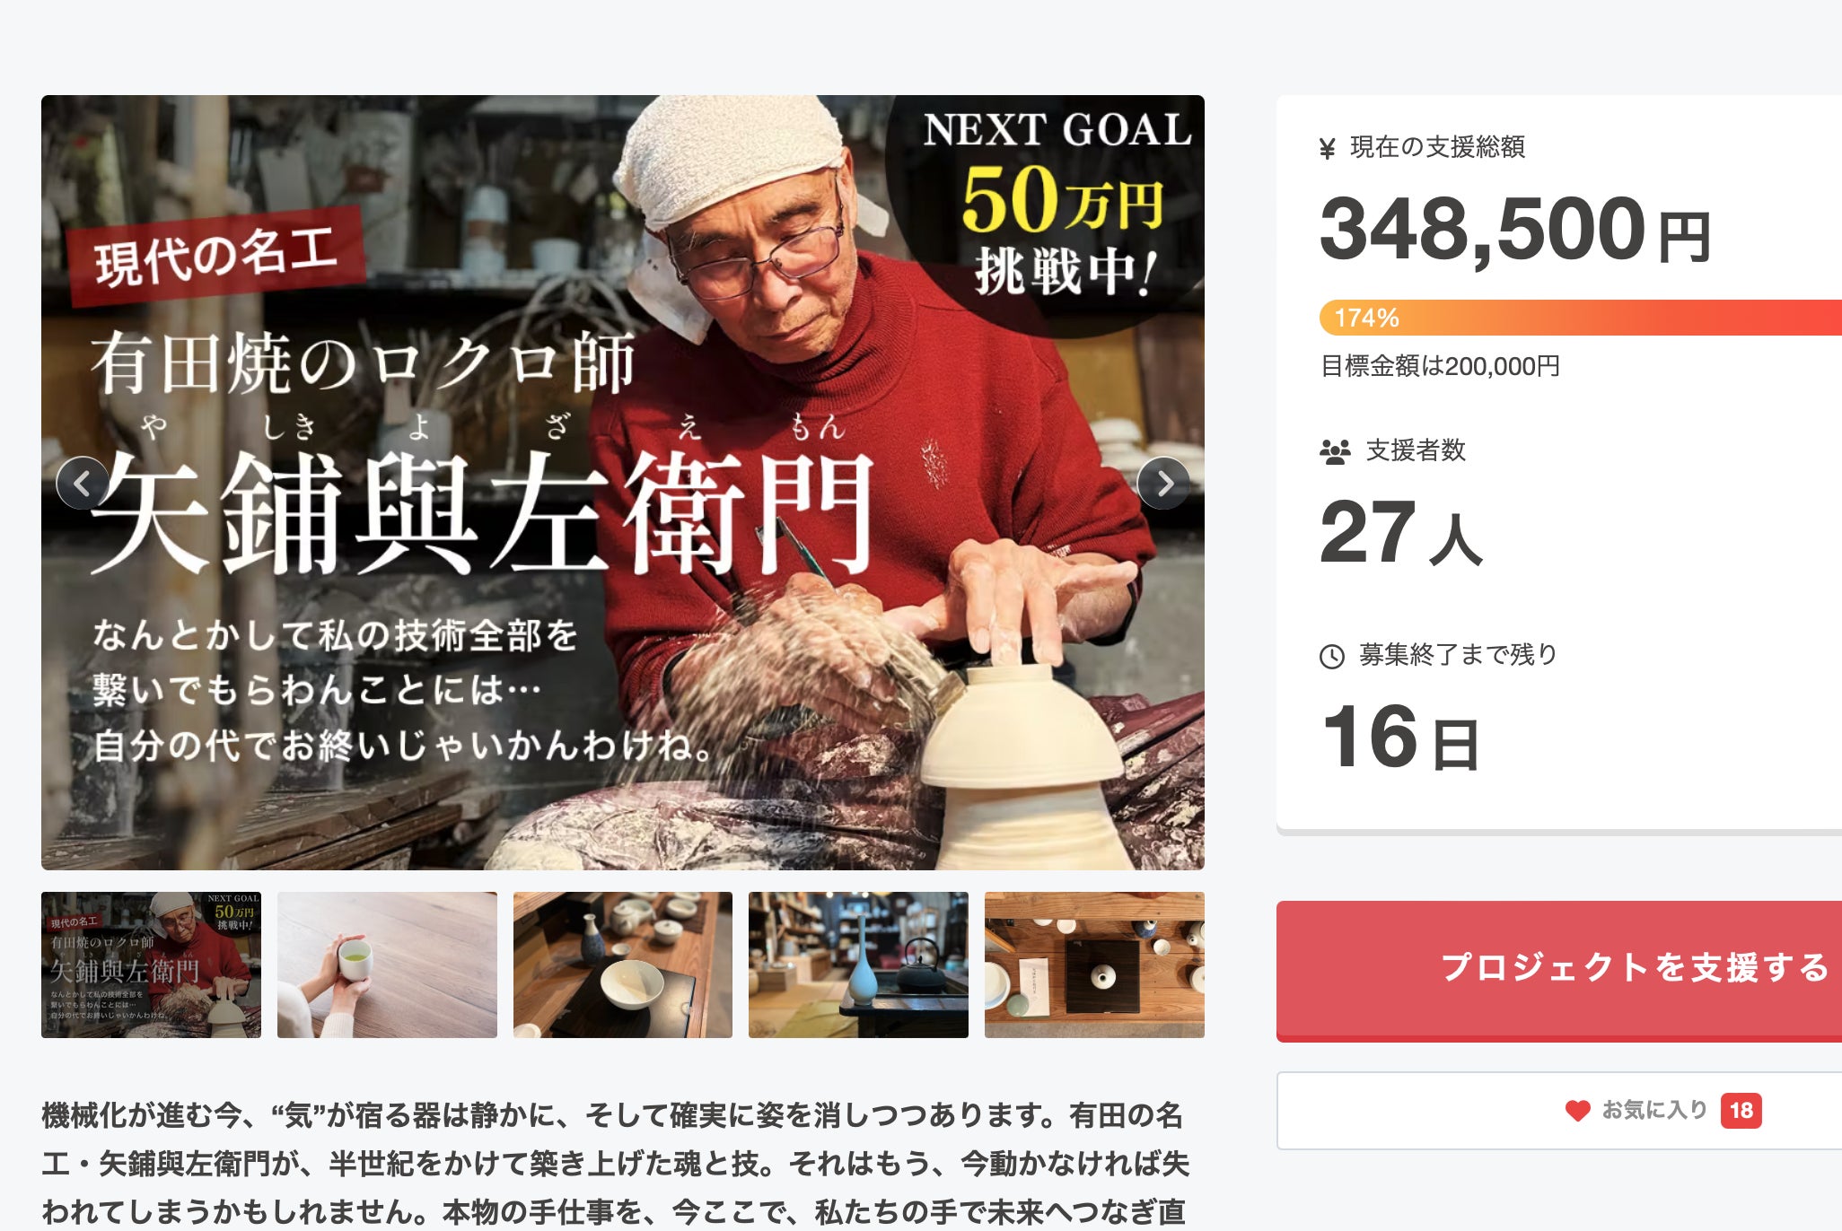Click the favorites count badge 18

coord(1741,1111)
